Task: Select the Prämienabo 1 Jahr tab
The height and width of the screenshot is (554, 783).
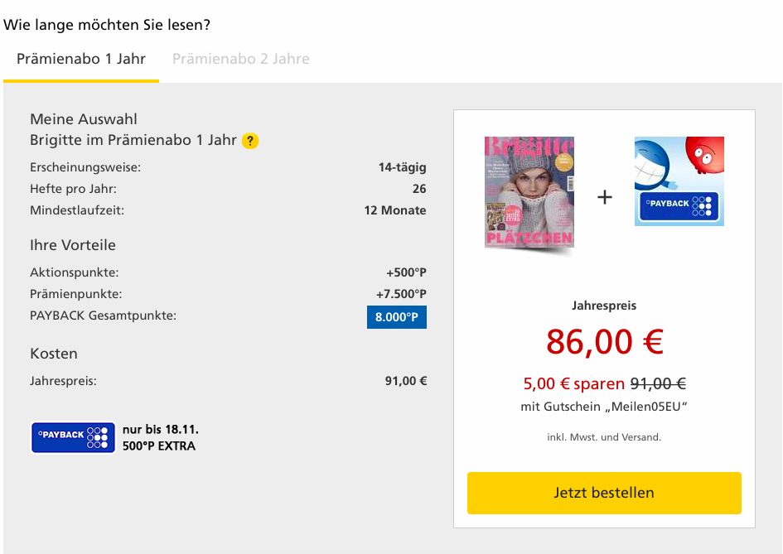Action: [x=81, y=59]
